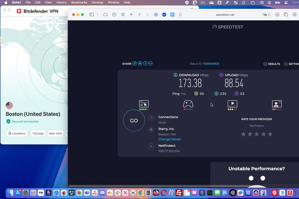
Task: Open Safari downloads arrow icon
Action: [x=277, y=15]
